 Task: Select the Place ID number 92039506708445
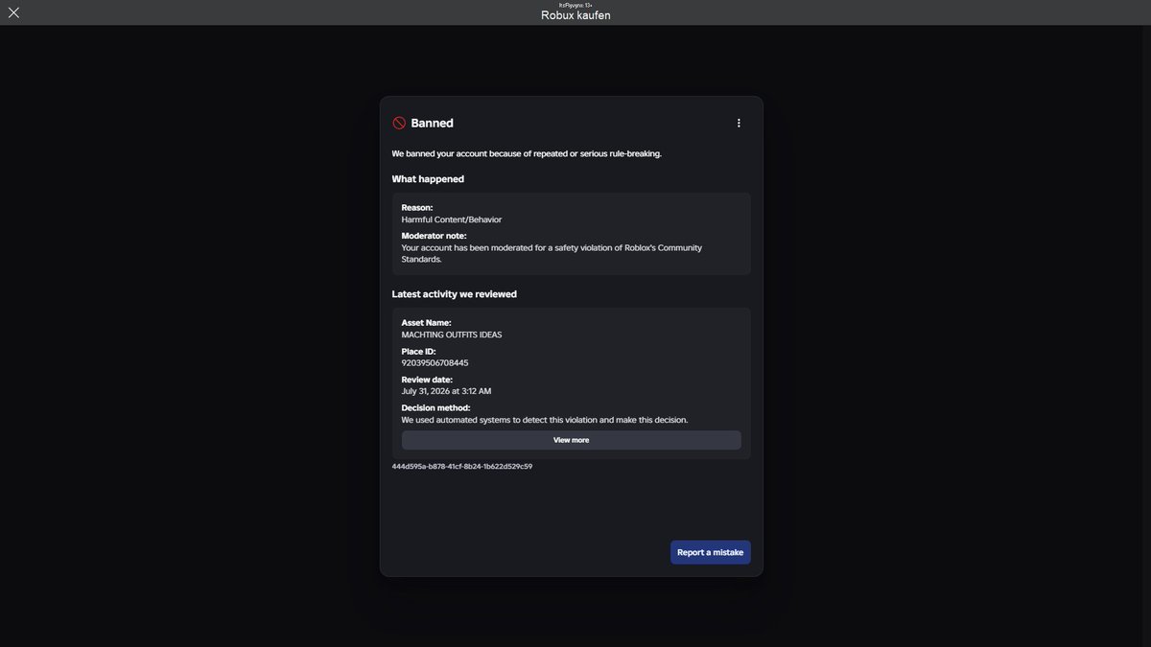pos(435,363)
